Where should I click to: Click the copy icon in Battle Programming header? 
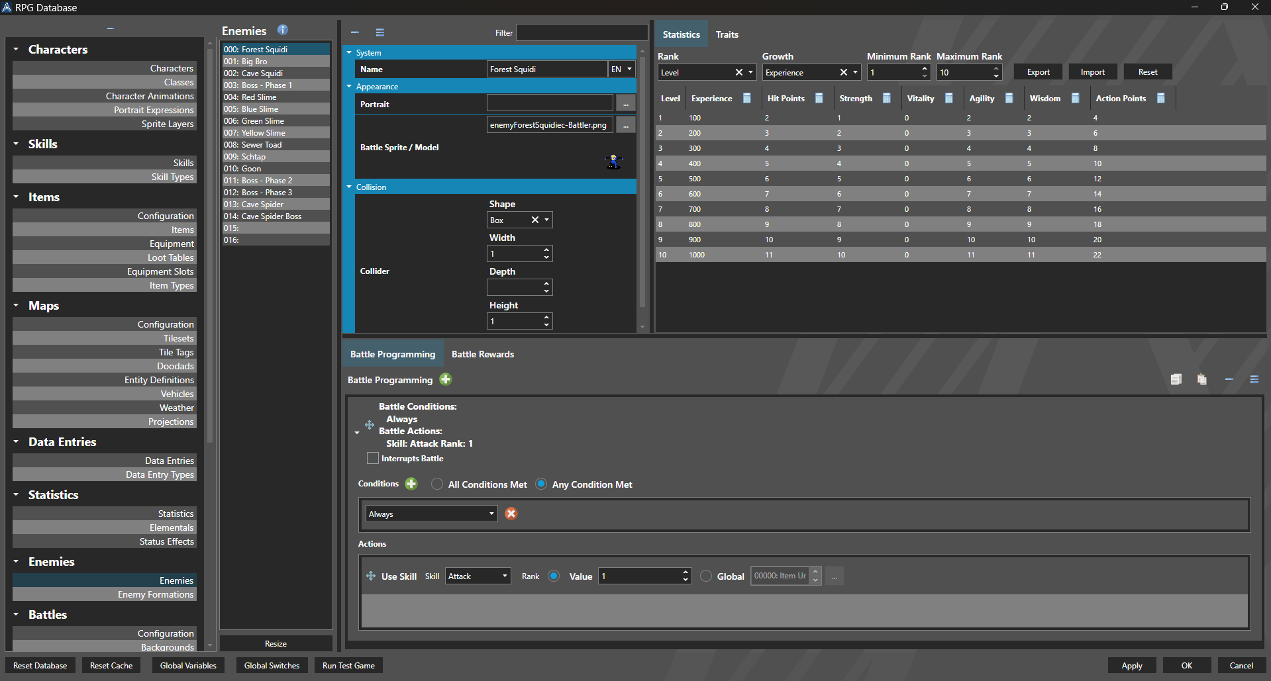point(1176,379)
